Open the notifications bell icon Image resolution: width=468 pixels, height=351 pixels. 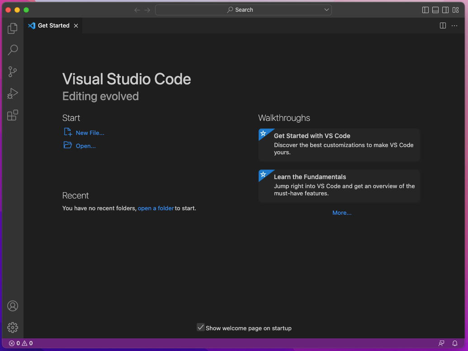click(454, 343)
